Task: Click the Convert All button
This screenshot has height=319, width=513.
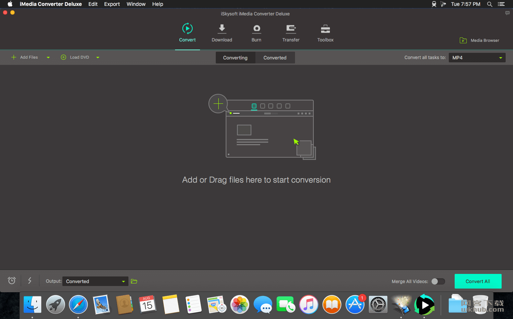Action: point(478,281)
